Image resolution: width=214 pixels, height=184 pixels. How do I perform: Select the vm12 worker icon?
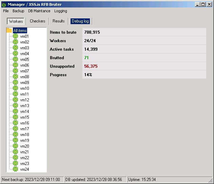[15, 100]
